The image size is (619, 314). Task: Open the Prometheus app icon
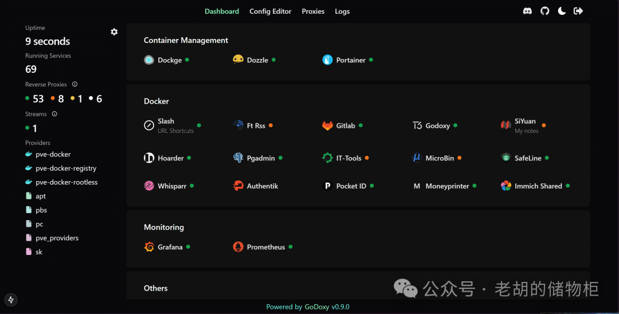(x=238, y=247)
